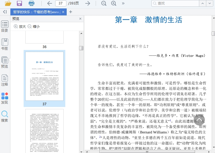Click 放大 to enlarge thumbnails

coord(20,26)
